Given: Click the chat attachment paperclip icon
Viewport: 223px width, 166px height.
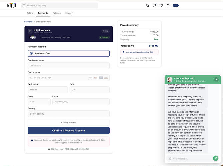Looking at the screenshot, I should (x=170, y=159).
